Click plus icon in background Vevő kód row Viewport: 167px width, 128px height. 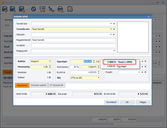(156, 41)
